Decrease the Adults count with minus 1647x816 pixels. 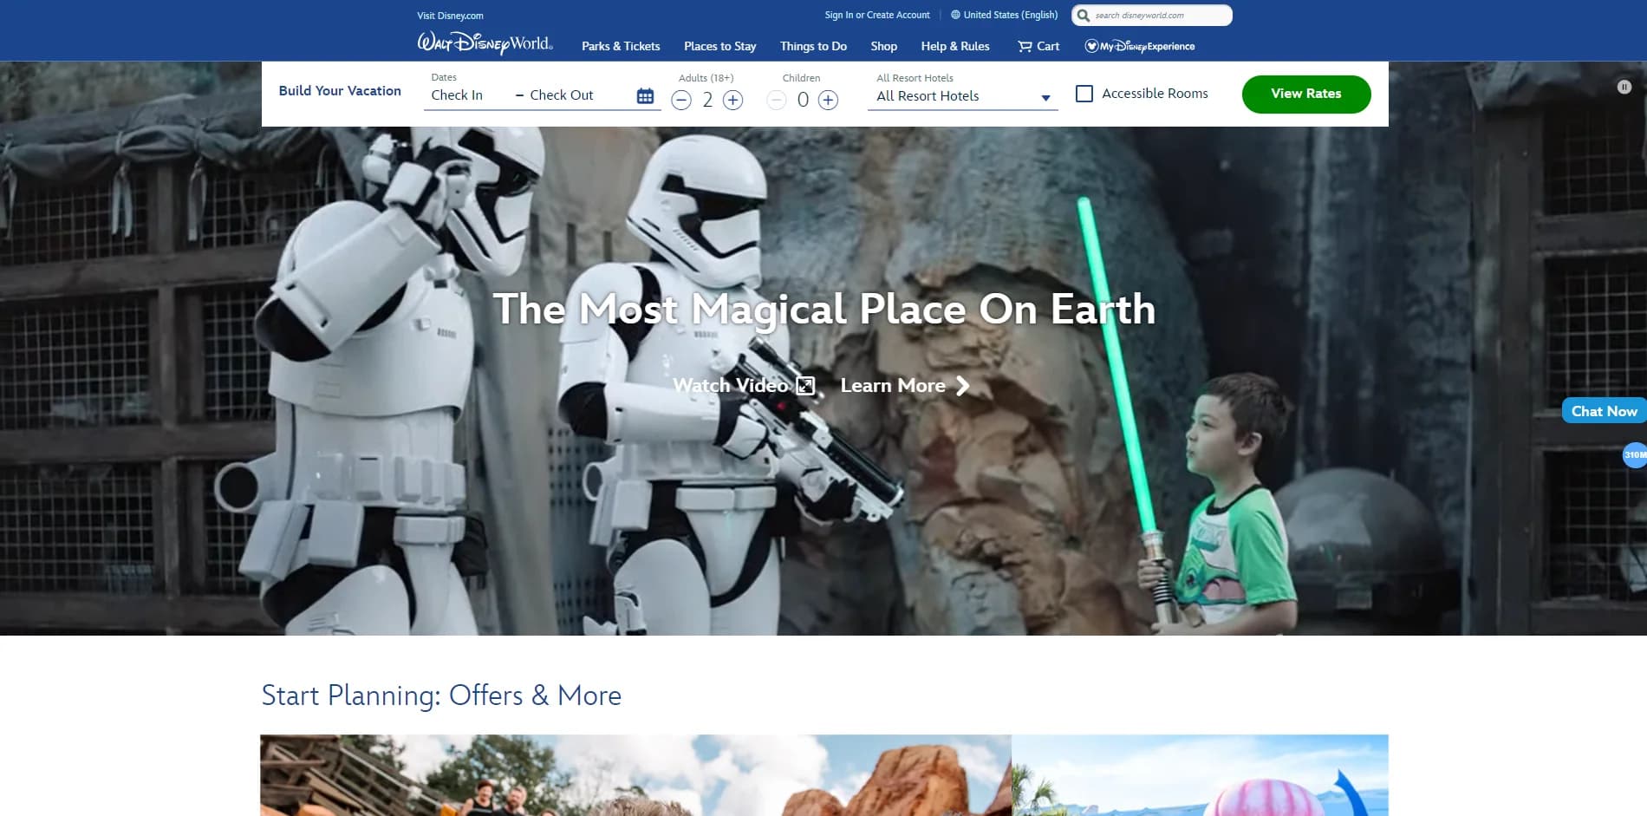pos(681,100)
